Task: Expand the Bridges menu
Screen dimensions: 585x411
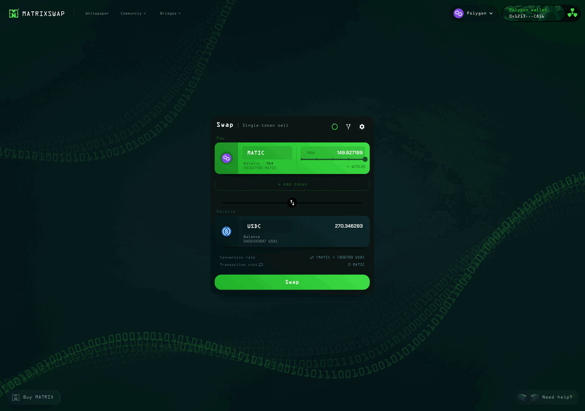Action: 170,13
